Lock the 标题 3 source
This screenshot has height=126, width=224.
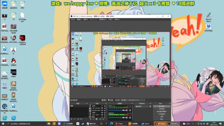pos(105,106)
